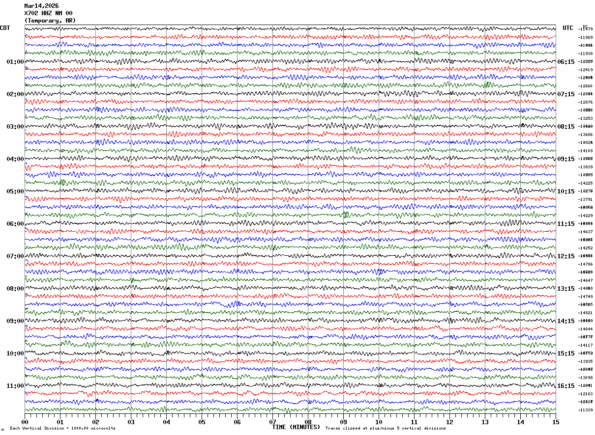Select the 09:00 CDT row label

point(15,321)
